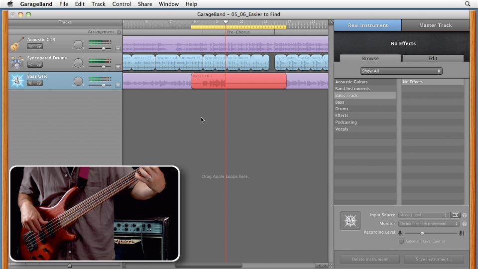Viewport: 478px width, 269px height.
Task: Adjust the Bass GTR pan knob
Action: (78, 81)
